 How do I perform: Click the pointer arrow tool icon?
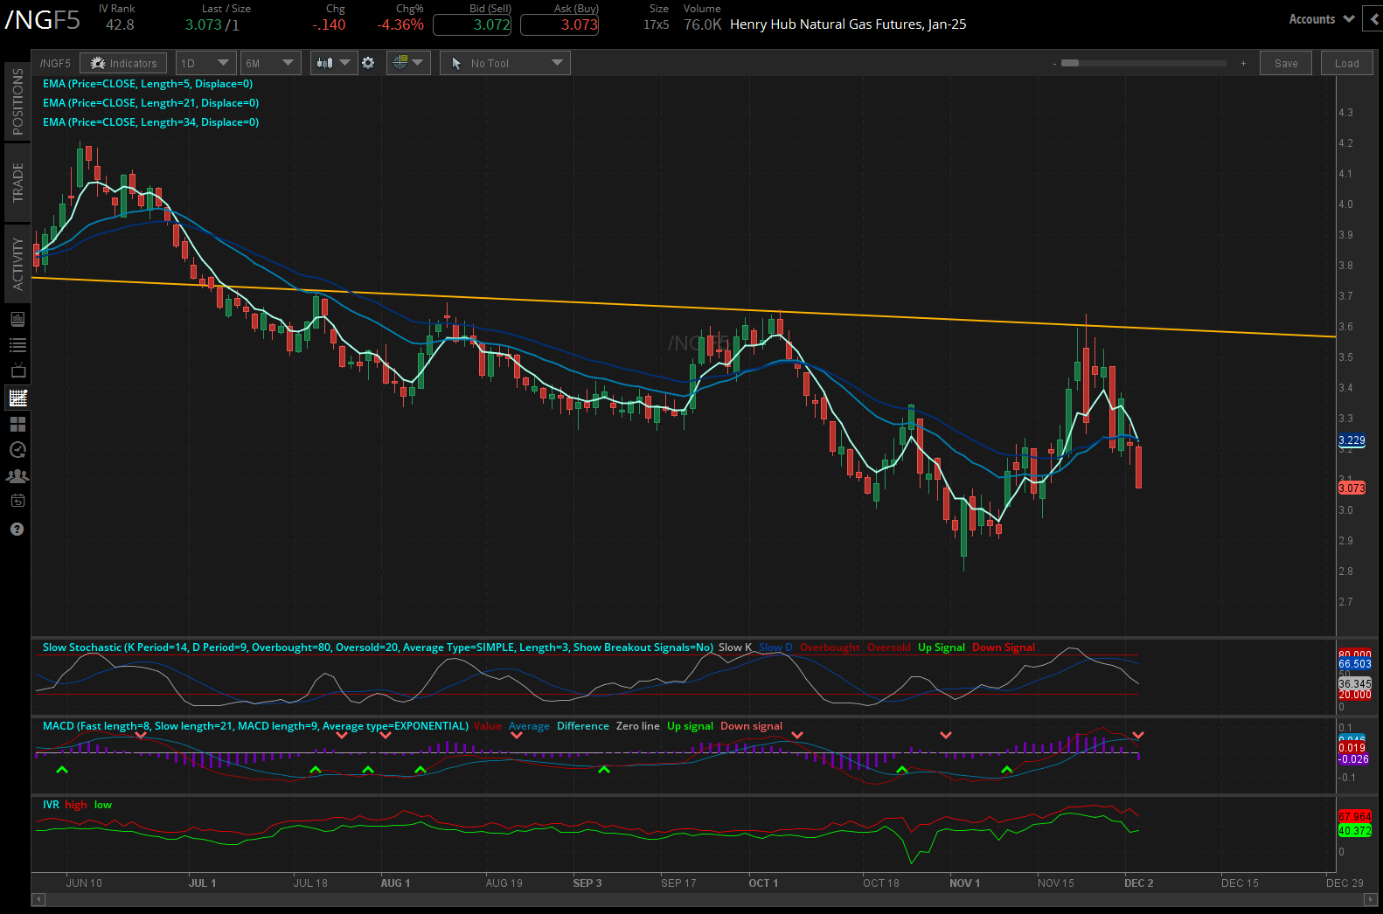[456, 63]
